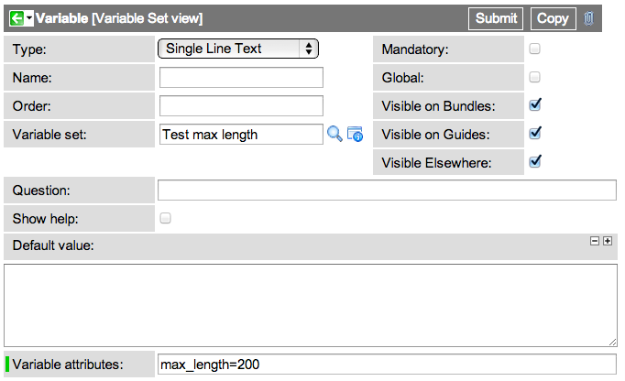The width and height of the screenshot is (625, 381).
Task: Toggle the Global checkbox
Action: pos(534,77)
